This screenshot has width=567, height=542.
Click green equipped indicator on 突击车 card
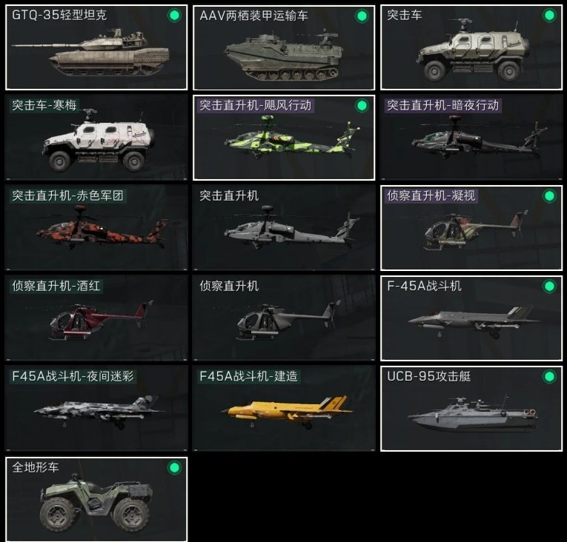coord(549,15)
